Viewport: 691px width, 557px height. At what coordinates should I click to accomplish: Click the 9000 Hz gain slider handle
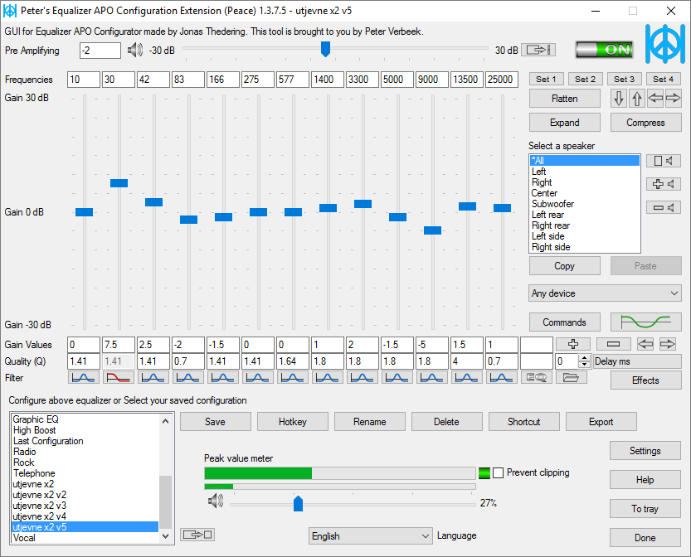point(432,230)
